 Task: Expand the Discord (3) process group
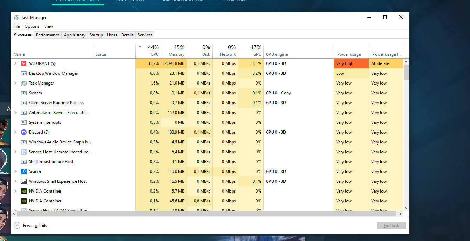click(x=15, y=132)
